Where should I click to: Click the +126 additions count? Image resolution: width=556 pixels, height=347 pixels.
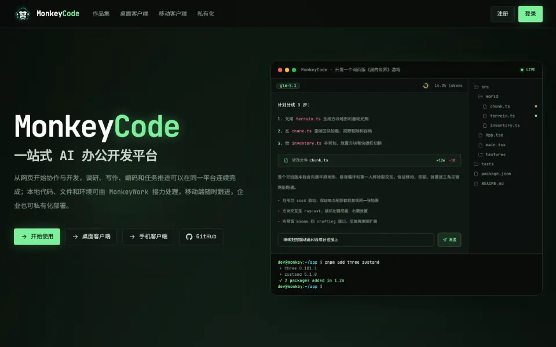pos(440,160)
